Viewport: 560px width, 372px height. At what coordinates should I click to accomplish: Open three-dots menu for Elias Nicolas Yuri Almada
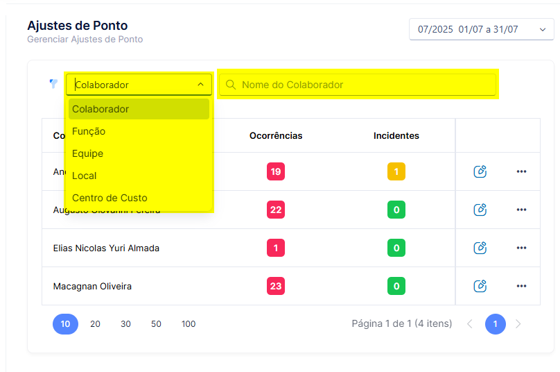point(521,248)
